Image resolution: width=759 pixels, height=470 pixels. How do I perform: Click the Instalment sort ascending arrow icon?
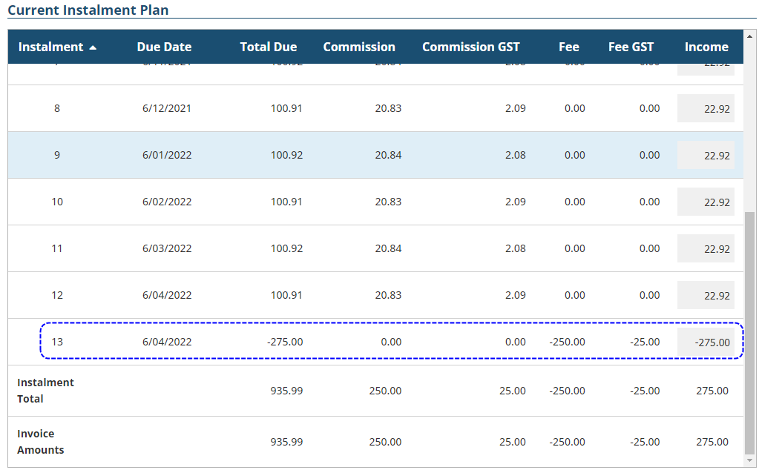click(93, 47)
